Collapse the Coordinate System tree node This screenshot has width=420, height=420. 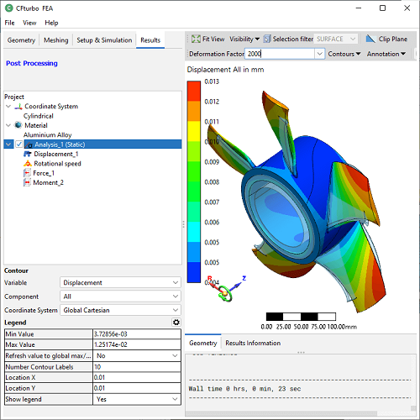pyautogui.click(x=8, y=107)
